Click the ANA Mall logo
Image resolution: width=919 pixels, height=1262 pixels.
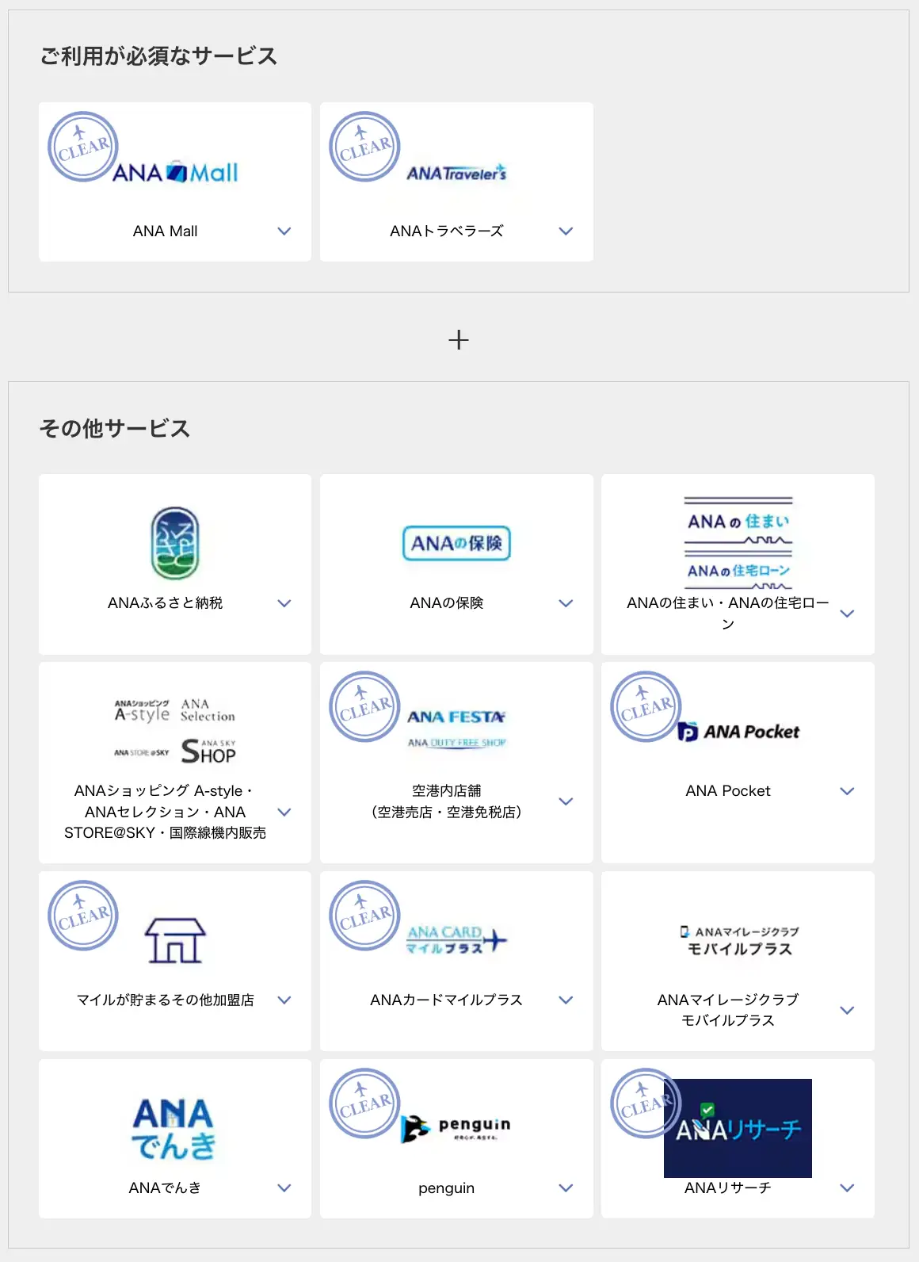[x=175, y=173]
